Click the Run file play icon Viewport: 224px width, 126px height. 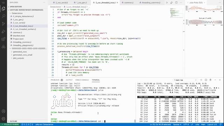[167, 2]
